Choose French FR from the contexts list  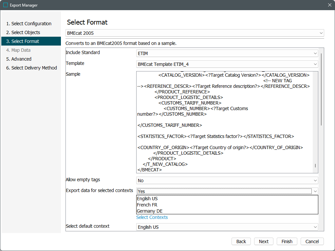147,205
